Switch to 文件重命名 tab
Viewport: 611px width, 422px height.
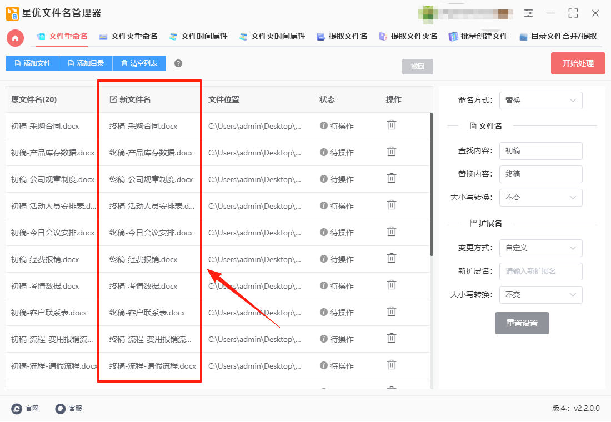click(62, 37)
